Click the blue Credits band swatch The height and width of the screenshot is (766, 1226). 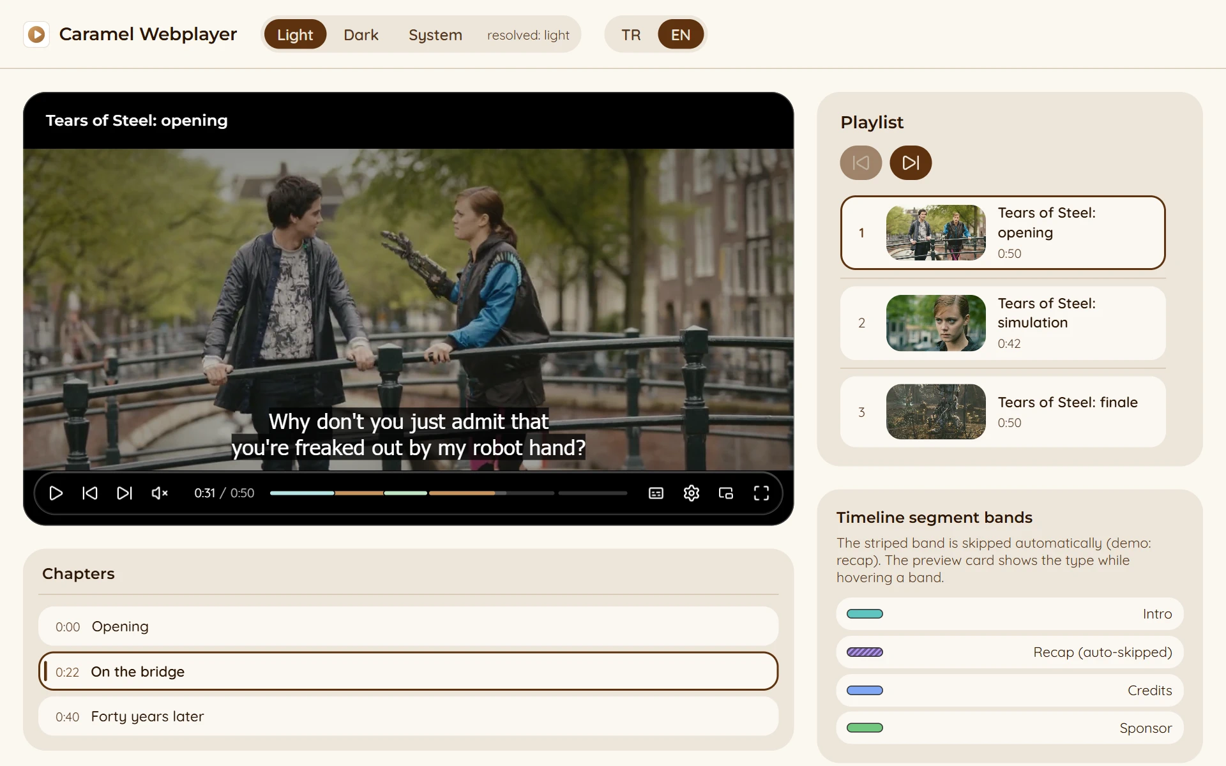click(x=865, y=690)
